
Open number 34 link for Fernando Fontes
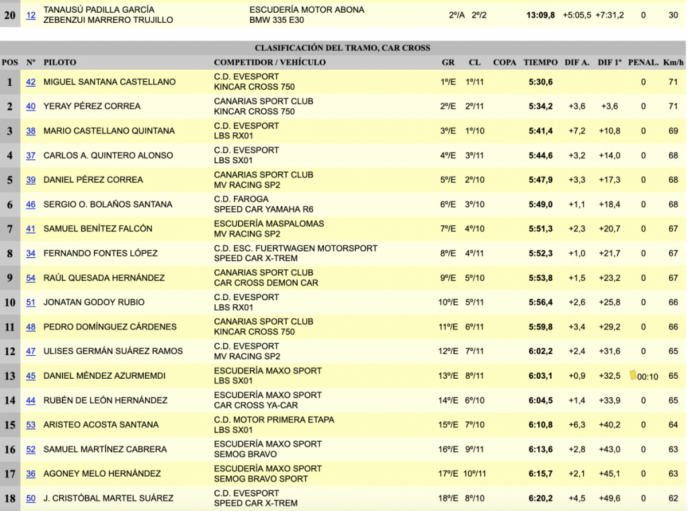[31, 253]
